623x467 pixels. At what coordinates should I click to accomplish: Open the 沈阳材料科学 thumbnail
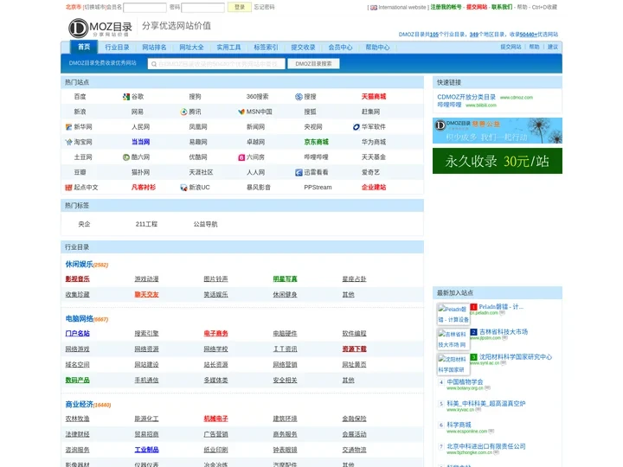[453, 364]
